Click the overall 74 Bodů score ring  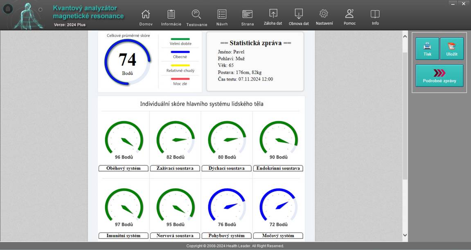pyautogui.click(x=127, y=62)
